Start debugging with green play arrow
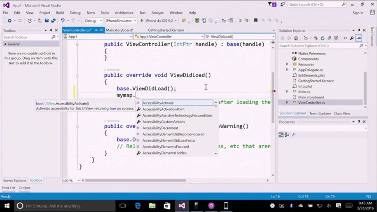The height and width of the screenshot is (212, 377). (142, 21)
